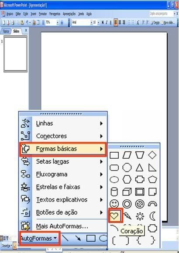Pick the lightning bolt shape

pyautogui.click(x=127, y=216)
